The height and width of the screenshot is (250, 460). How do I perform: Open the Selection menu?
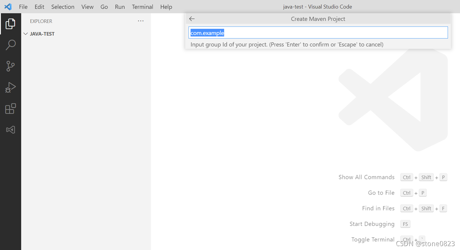(63, 7)
